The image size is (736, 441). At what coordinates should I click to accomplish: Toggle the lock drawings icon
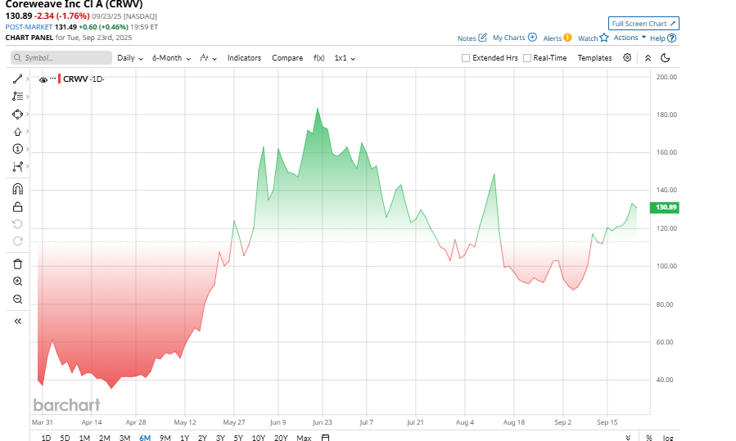click(17, 207)
